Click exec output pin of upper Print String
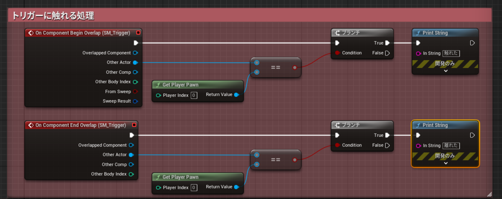The width and height of the screenshot is (502, 199). click(472, 43)
